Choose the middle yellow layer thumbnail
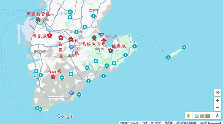This screenshot has height=124, width=223. pos(202,116)
